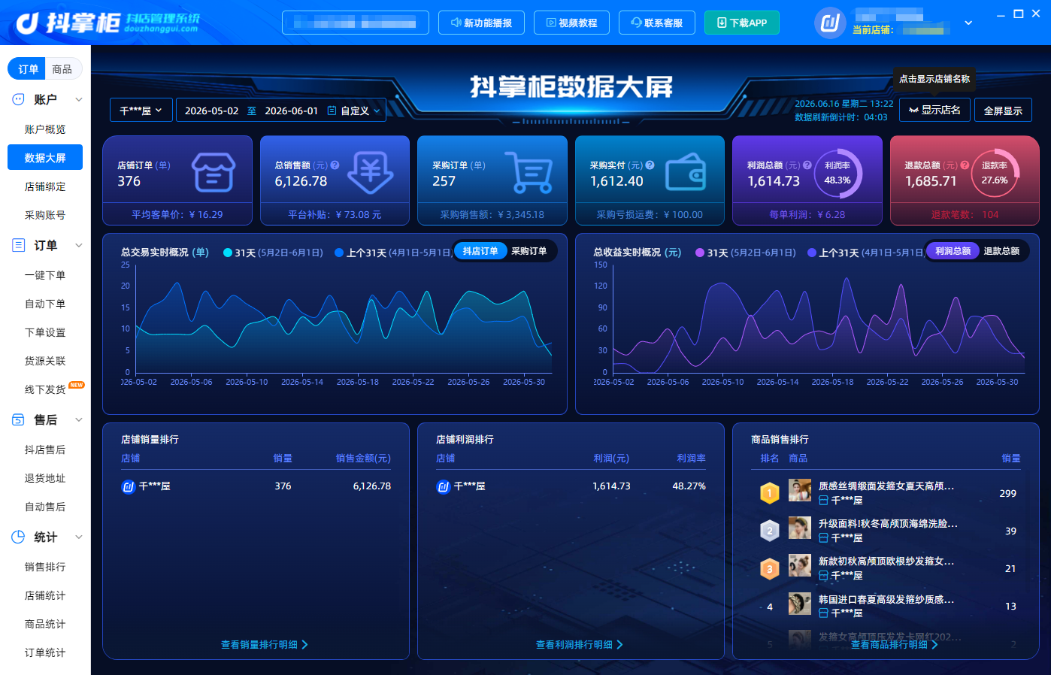This screenshot has width=1051, height=675.
Task: Click the 店铺订单 store icon
Action: tap(214, 173)
